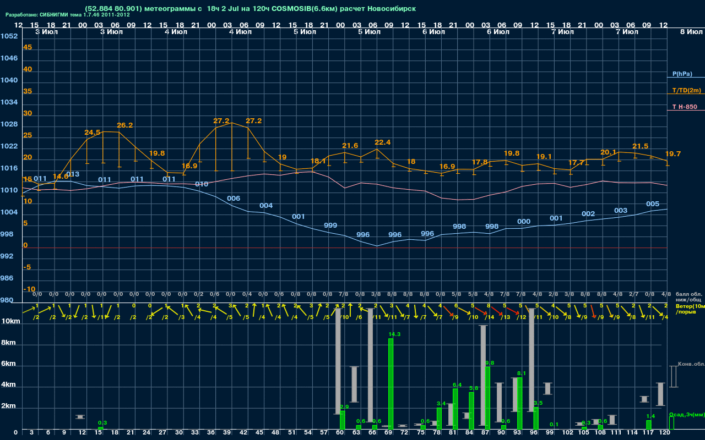
Task: Click the 3.5 precipitation value label
Action: 538,403
